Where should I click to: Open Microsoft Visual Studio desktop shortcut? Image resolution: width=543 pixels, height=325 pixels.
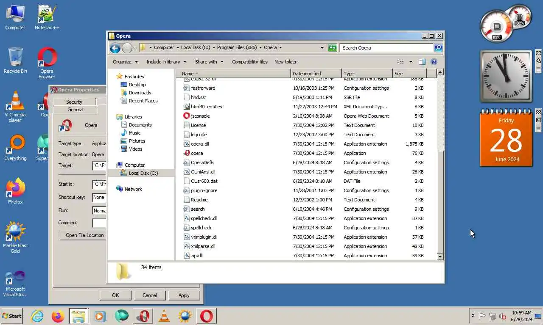pyautogui.click(x=15, y=284)
